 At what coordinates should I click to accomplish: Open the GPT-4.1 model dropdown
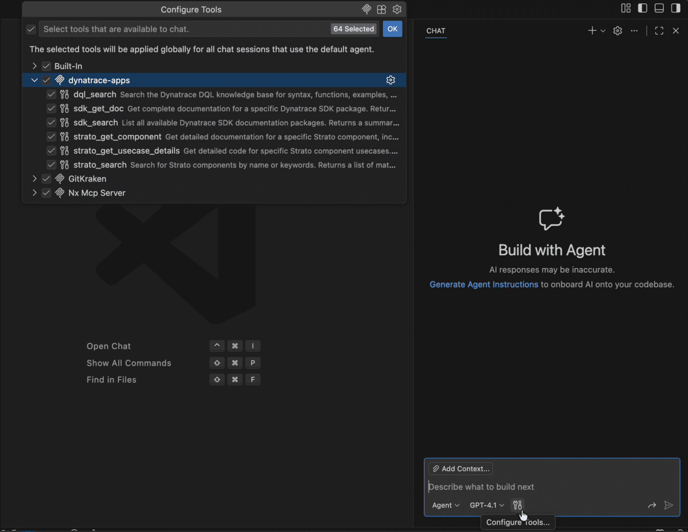486,505
